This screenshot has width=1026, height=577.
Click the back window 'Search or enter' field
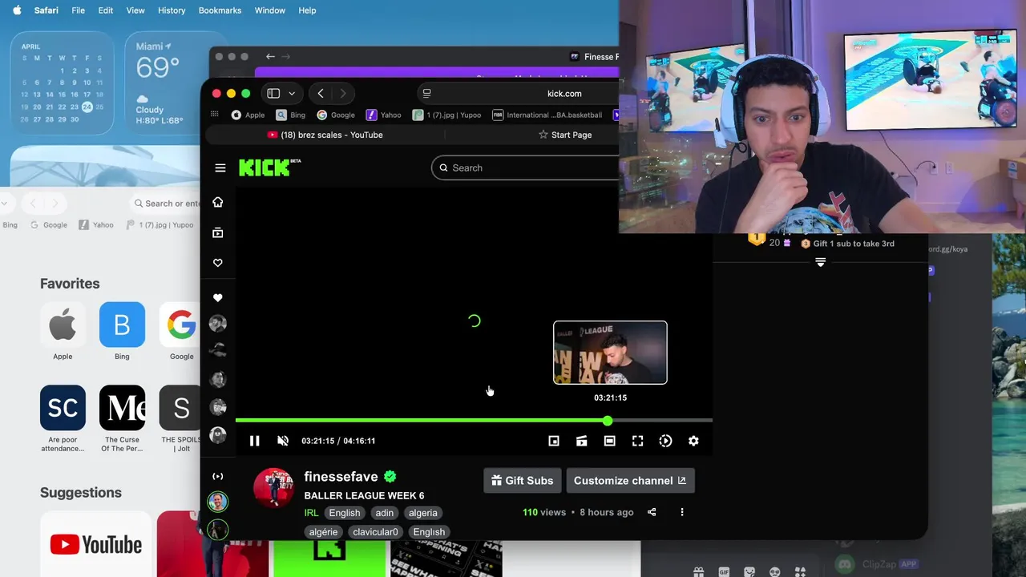coord(167,204)
